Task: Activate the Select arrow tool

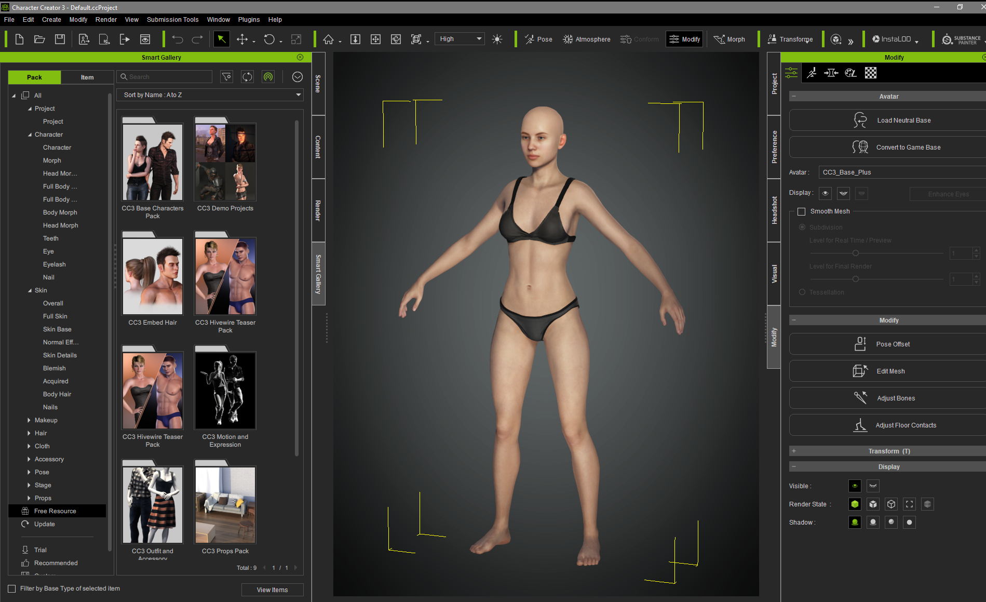Action: 222,39
